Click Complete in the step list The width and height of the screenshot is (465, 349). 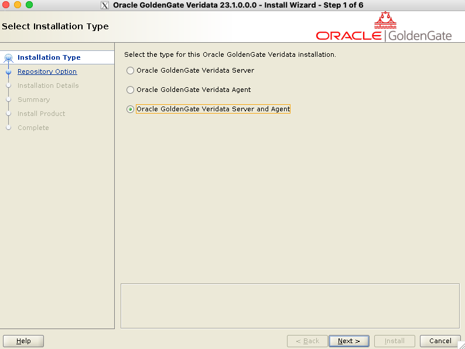33,128
